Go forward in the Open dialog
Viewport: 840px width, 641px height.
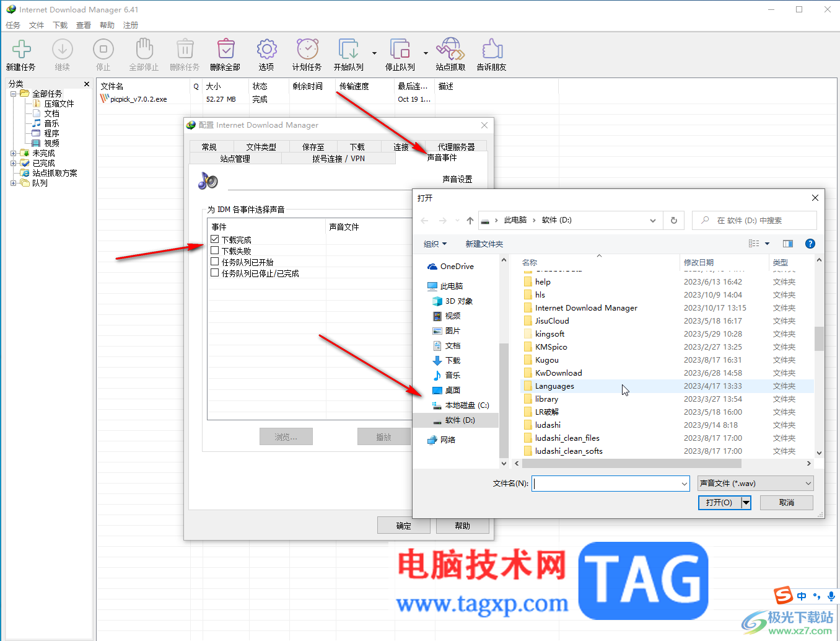point(442,221)
